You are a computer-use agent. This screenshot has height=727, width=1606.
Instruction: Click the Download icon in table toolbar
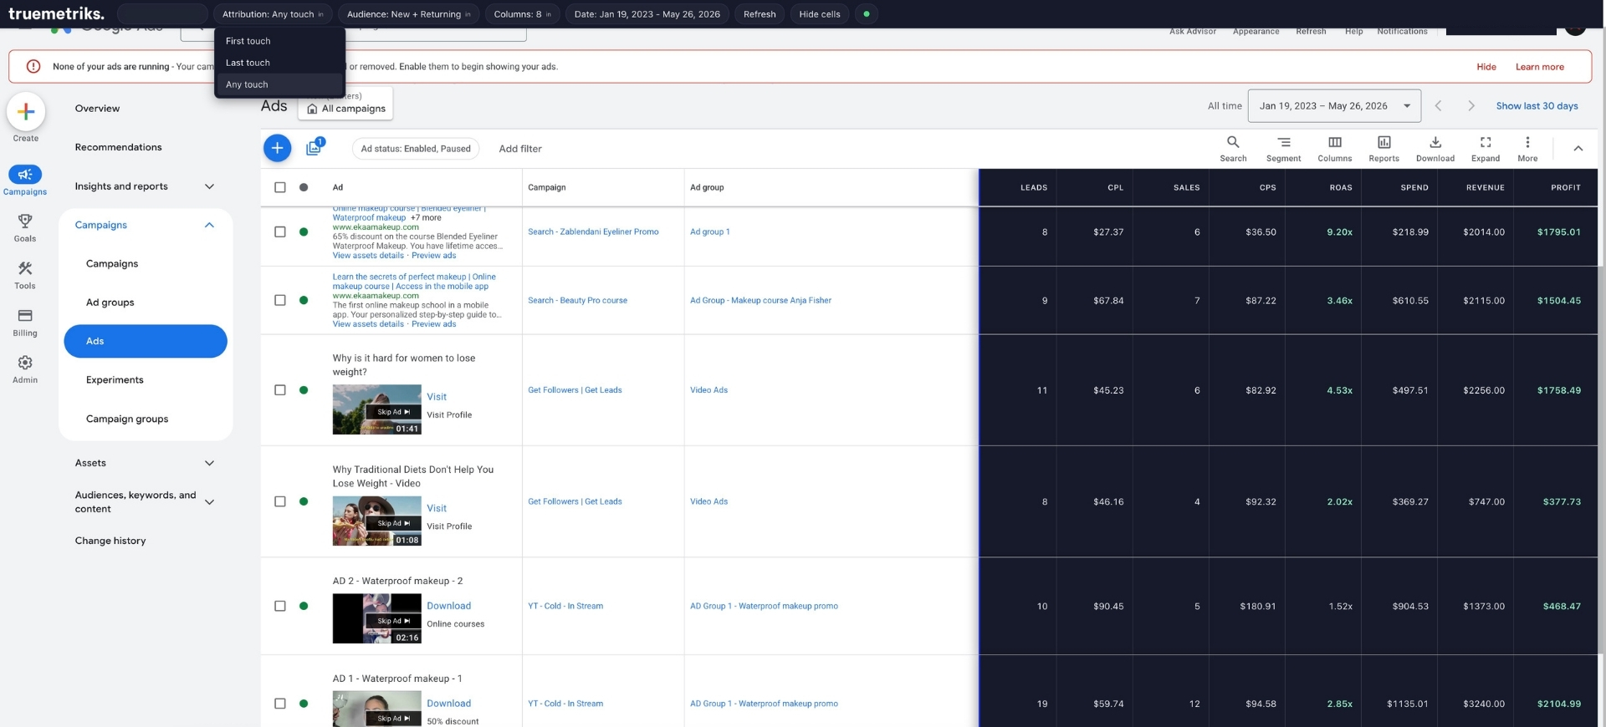1435,142
